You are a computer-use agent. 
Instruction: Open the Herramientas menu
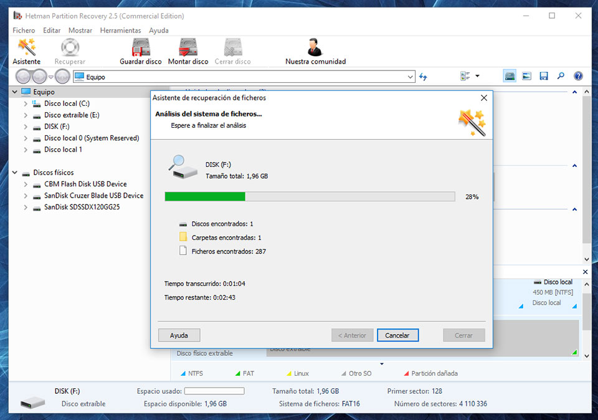[120, 31]
